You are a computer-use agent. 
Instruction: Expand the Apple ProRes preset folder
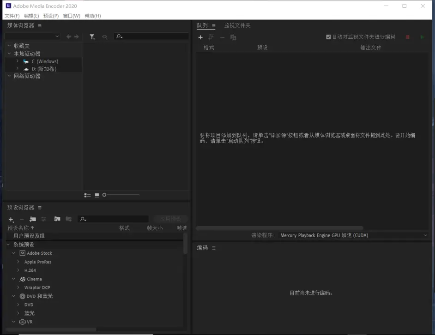click(x=18, y=262)
